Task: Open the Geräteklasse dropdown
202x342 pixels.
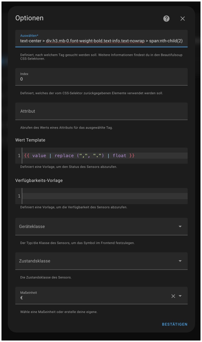Action: 101,227
